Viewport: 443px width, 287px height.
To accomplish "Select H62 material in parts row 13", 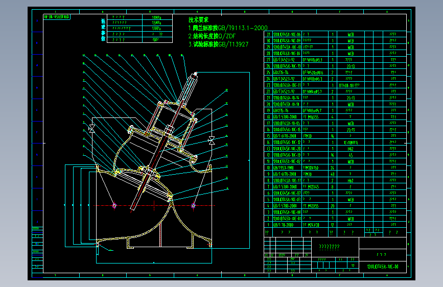I will [351, 149].
